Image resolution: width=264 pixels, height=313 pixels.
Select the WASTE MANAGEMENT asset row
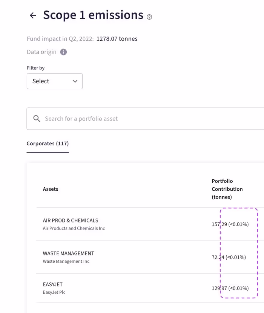[150, 257]
